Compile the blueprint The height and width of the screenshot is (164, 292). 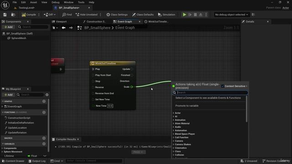coord(29,15)
